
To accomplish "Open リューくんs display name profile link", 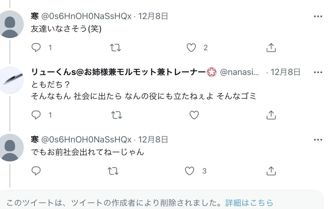I will tap(118, 72).
